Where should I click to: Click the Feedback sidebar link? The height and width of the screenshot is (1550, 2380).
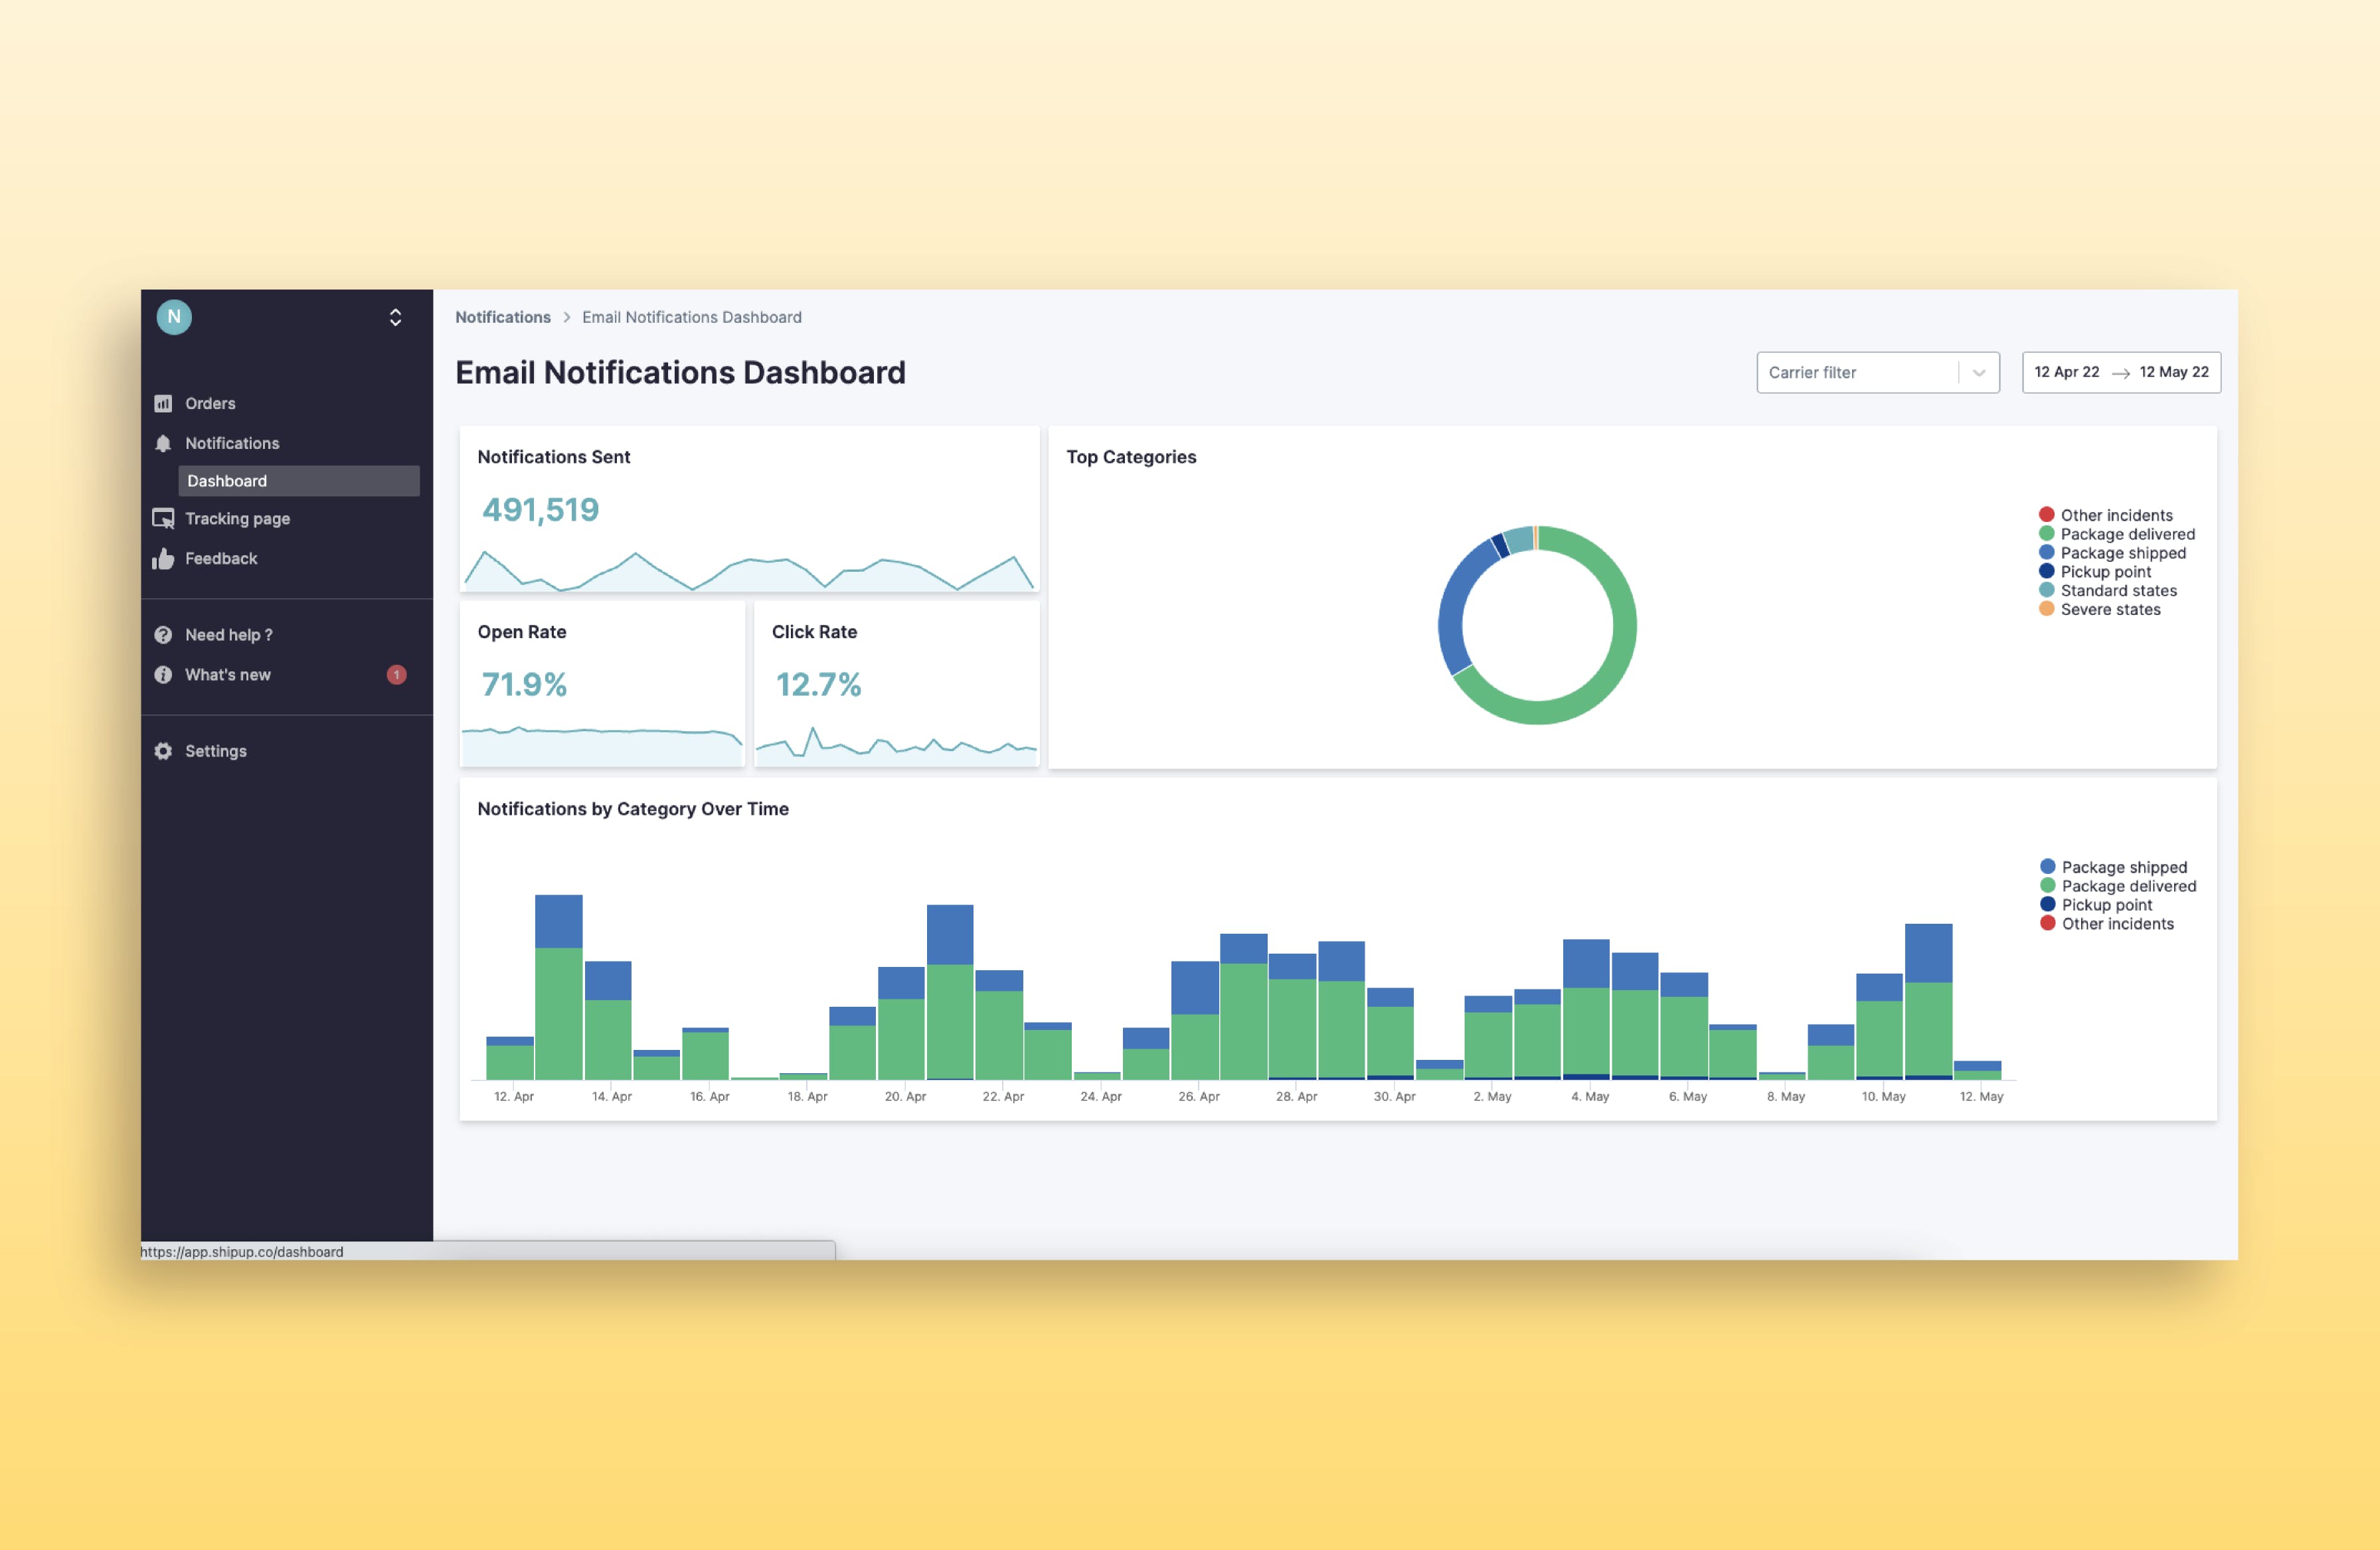click(221, 558)
